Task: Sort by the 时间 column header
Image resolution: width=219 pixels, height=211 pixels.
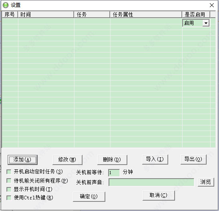Action: 46,14
